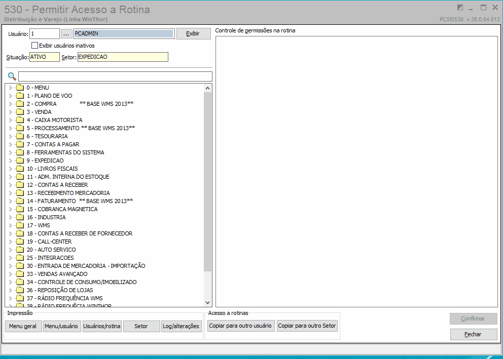The image size is (503, 359).
Task: Click the Controle de permissões list area
Action: 356,172
